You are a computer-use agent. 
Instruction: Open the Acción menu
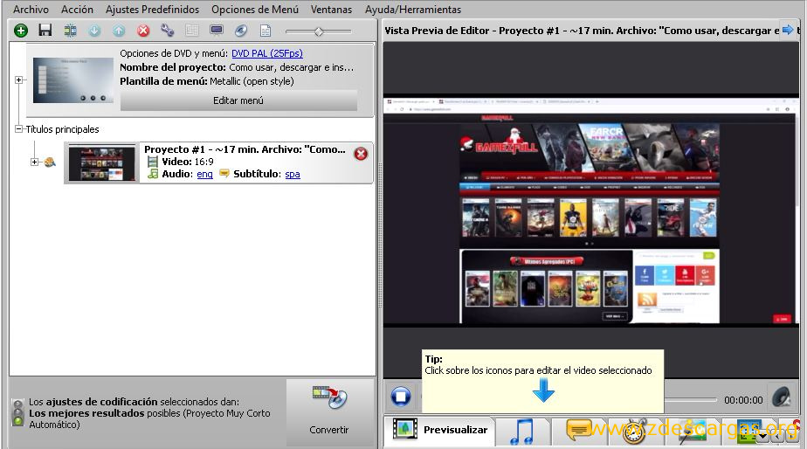point(77,10)
